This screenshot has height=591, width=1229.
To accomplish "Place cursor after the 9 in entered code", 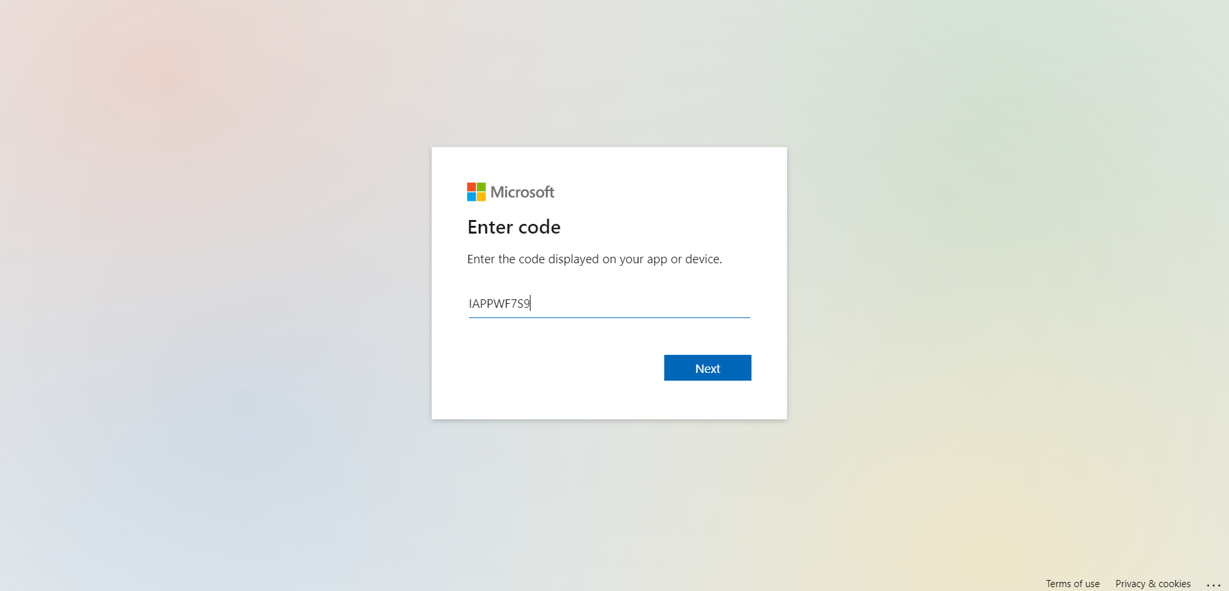I will pos(530,303).
